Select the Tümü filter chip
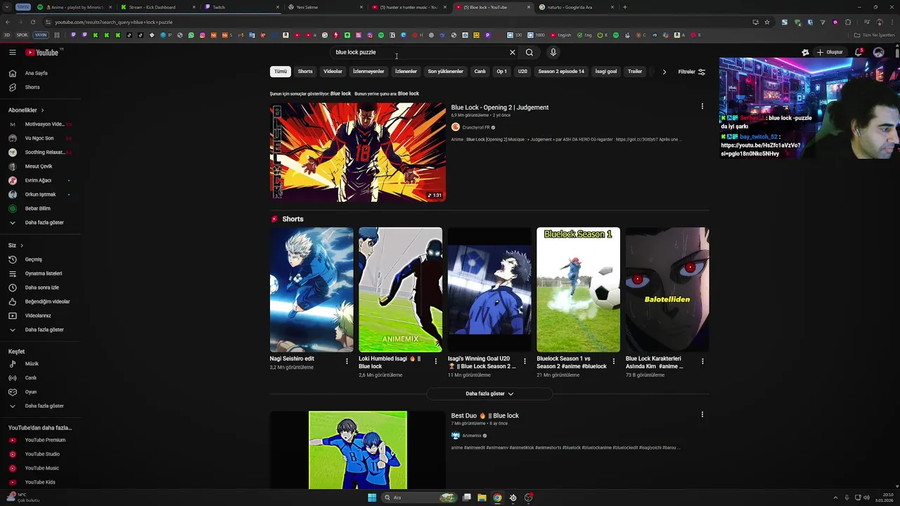The image size is (900, 506). click(280, 72)
